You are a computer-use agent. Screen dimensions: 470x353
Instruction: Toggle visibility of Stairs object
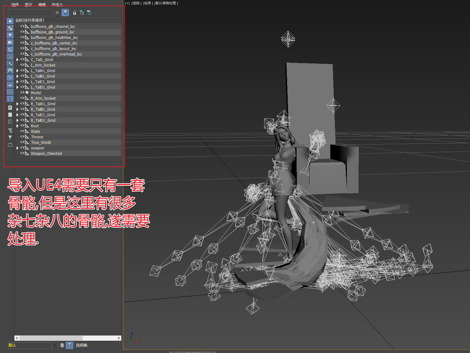point(22,131)
